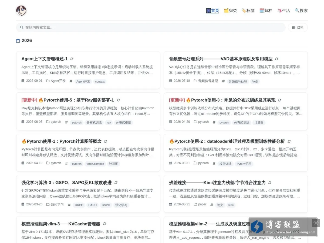324x243 pixels.
Task: Open the 标签 nav item
Action: pos(248,11)
